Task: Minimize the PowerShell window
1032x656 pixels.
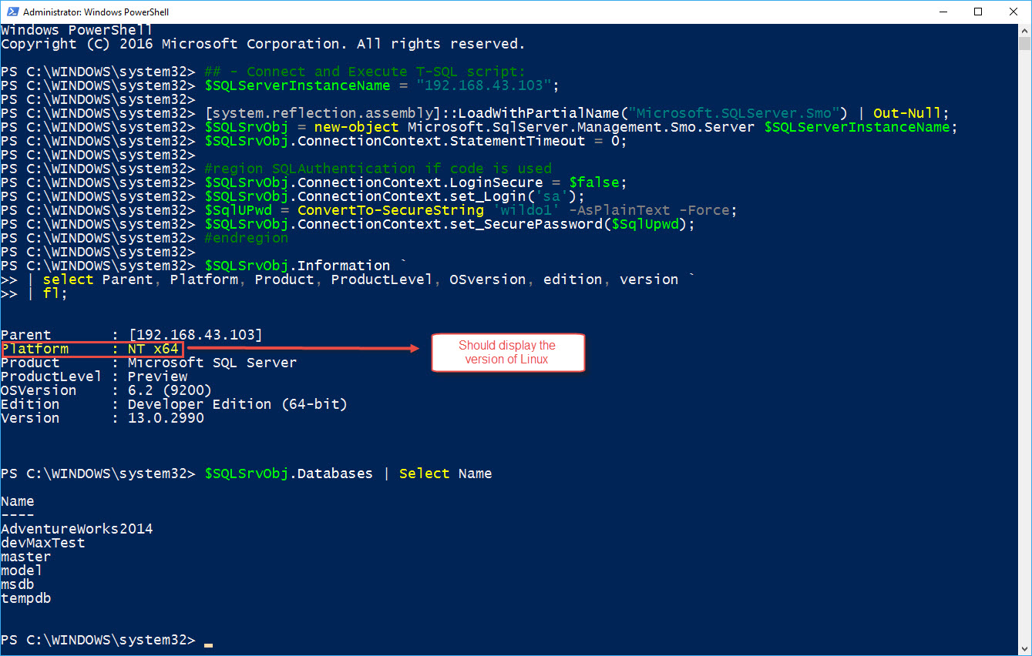Action: click(942, 12)
